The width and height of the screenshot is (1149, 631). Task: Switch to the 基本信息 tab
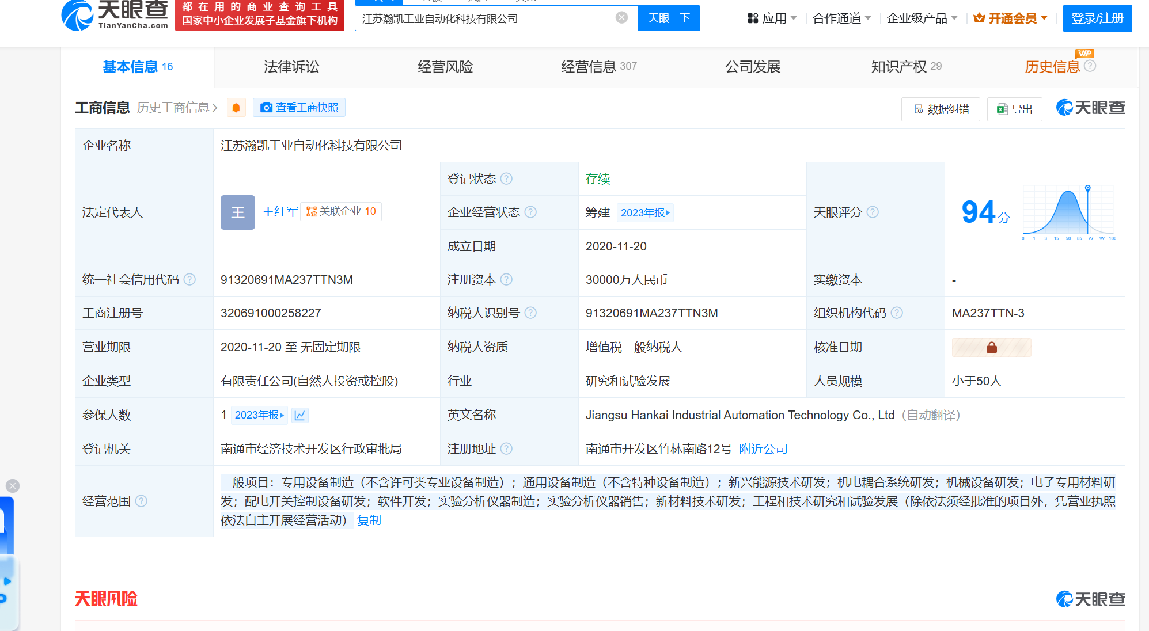[138, 67]
